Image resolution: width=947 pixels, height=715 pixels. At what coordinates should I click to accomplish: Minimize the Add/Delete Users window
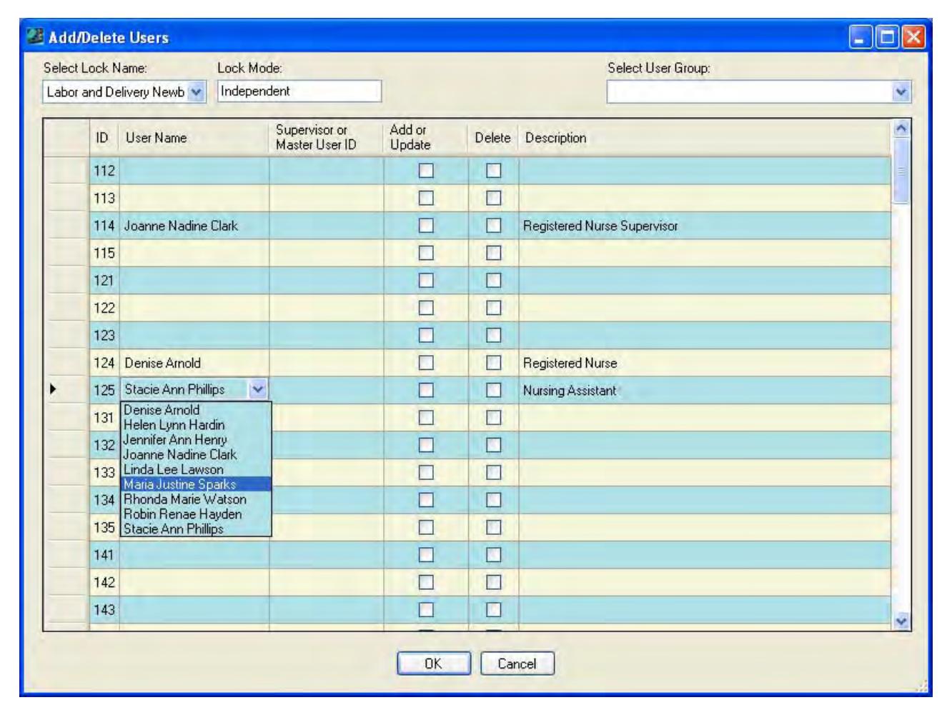(x=860, y=36)
